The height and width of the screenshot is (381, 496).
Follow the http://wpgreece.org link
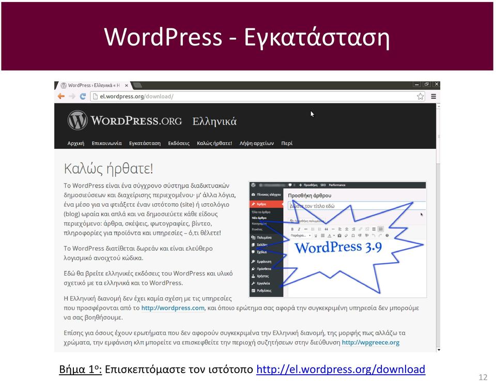(x=370, y=342)
